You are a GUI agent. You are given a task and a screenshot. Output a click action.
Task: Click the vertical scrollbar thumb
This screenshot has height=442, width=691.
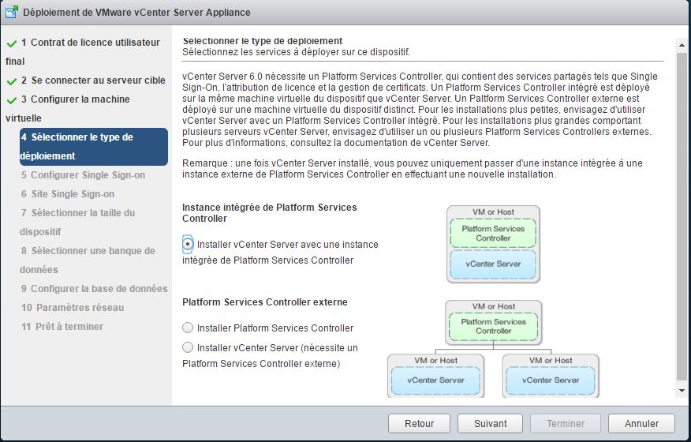[x=682, y=216]
